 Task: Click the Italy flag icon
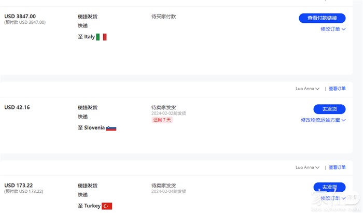(x=101, y=37)
